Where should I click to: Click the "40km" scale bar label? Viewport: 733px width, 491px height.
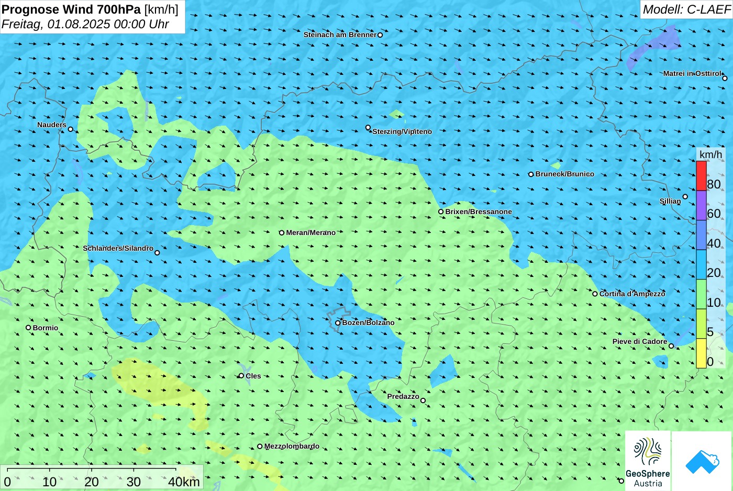184,482
